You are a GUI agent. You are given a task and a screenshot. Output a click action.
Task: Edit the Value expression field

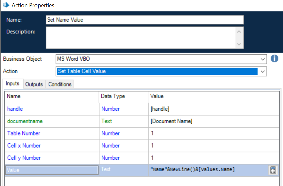coord(207,170)
